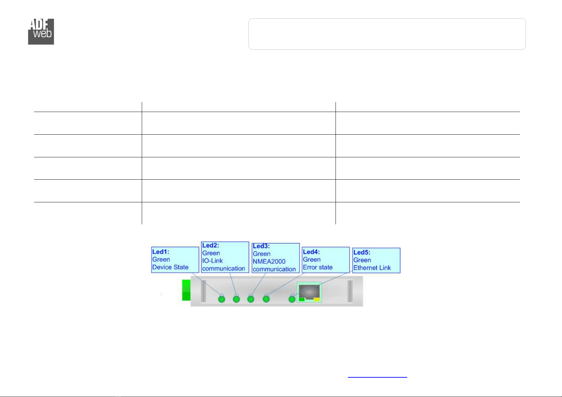Click the small yellow indicator on Ethernet port

click(317, 299)
